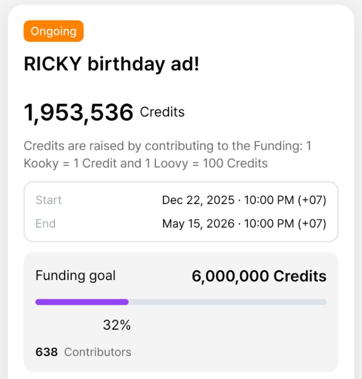
Task: Select the RICKY birthday ad! title
Action: coord(111,64)
